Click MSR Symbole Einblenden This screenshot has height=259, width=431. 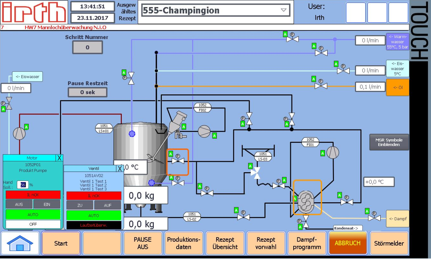click(x=389, y=142)
